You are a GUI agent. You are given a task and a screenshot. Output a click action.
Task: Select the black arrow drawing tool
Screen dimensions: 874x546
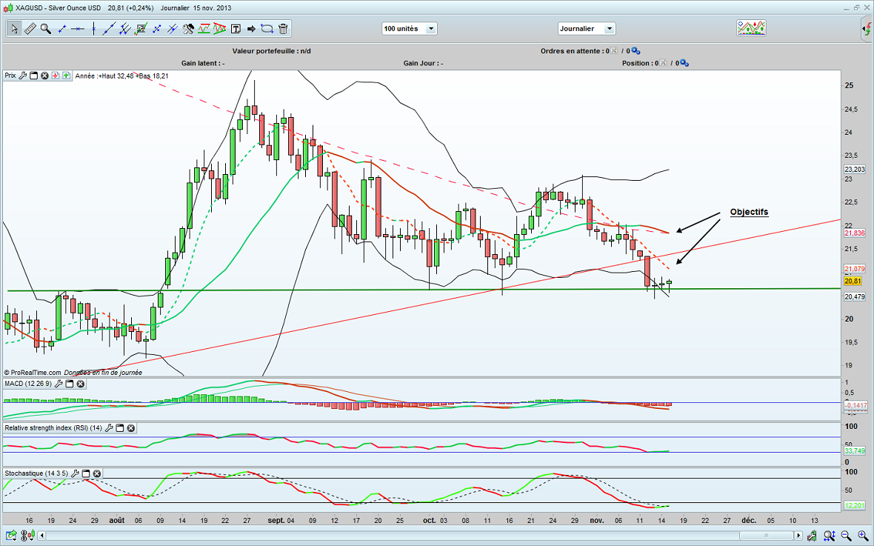(x=251, y=29)
